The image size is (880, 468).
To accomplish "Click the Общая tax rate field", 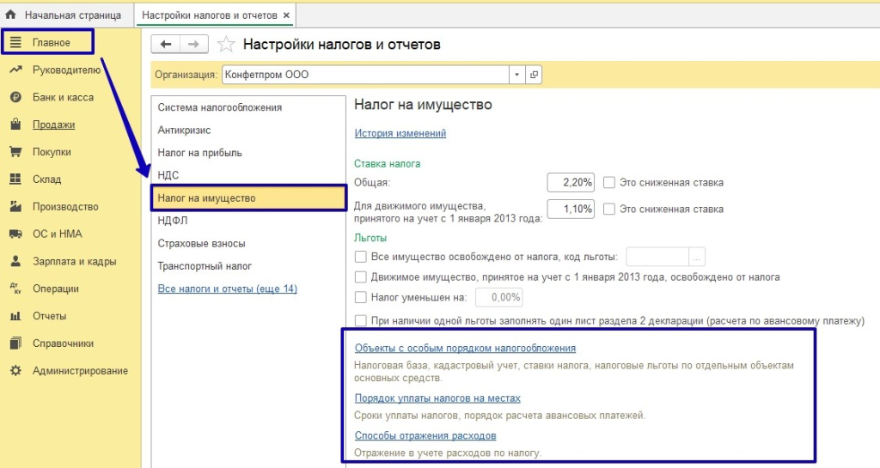I will click(x=571, y=182).
